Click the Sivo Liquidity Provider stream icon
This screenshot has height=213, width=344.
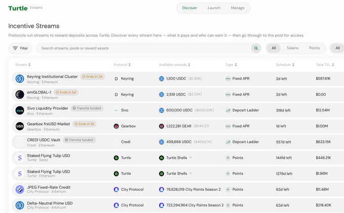click(x=20, y=110)
